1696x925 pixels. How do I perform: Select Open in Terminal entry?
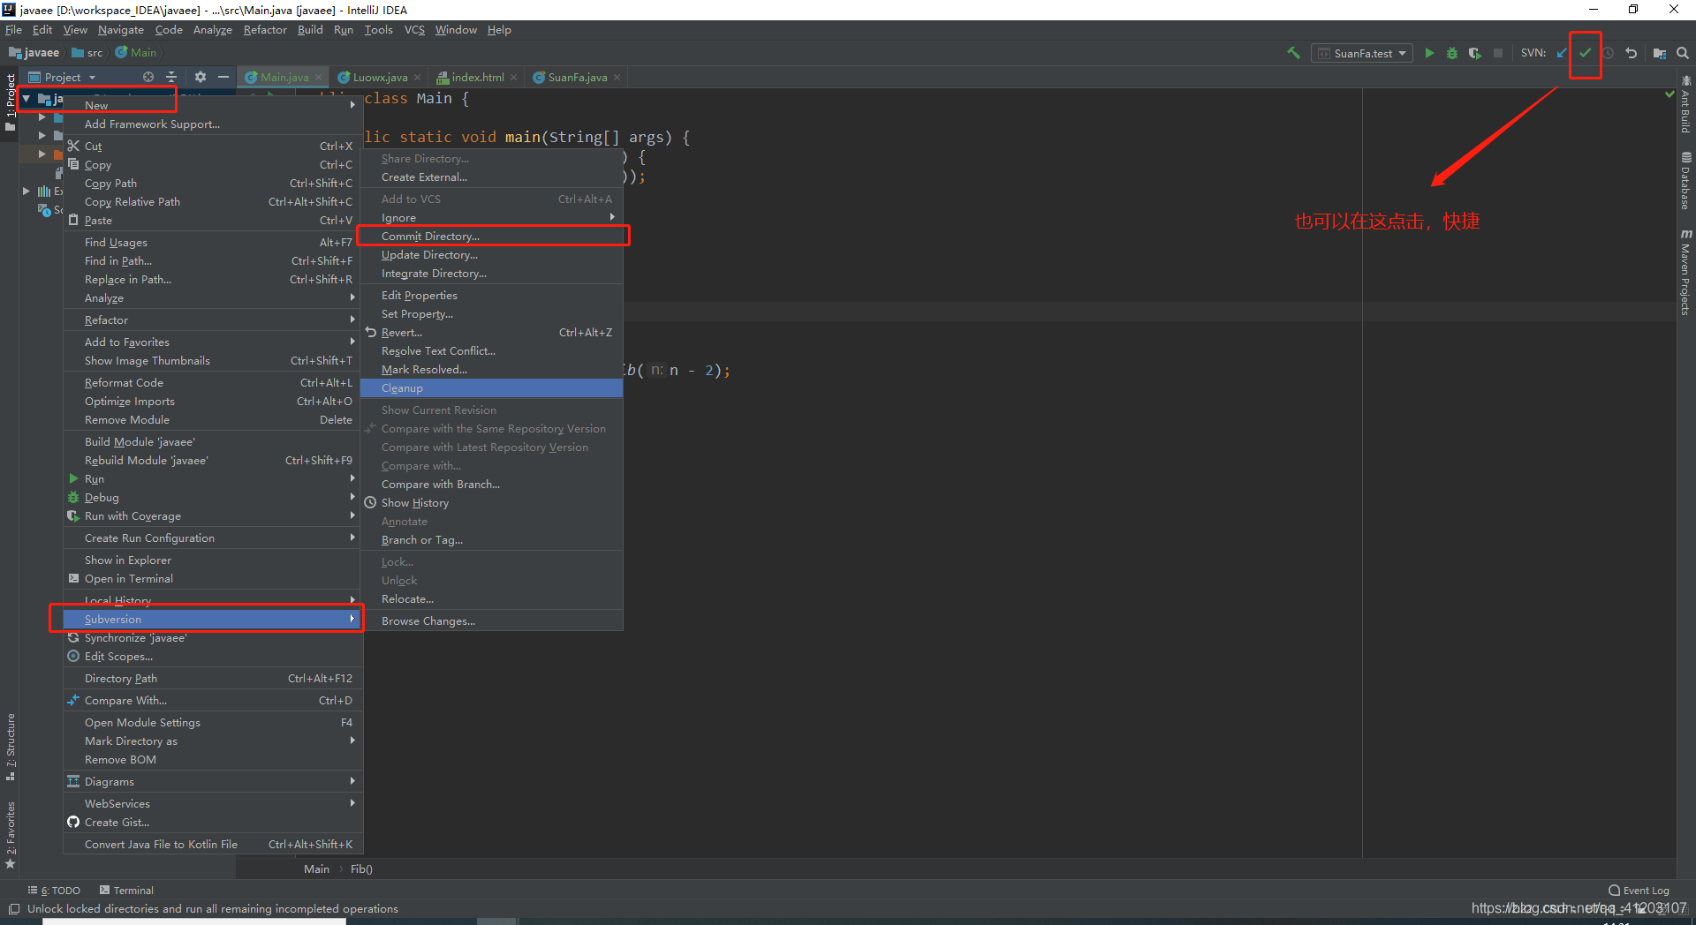212,579
